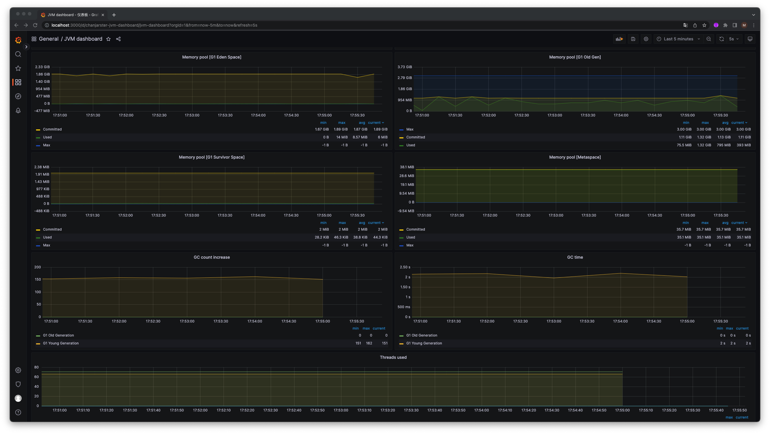770x434 pixels.
Task: Open the Grafana home logo
Action: 18,40
